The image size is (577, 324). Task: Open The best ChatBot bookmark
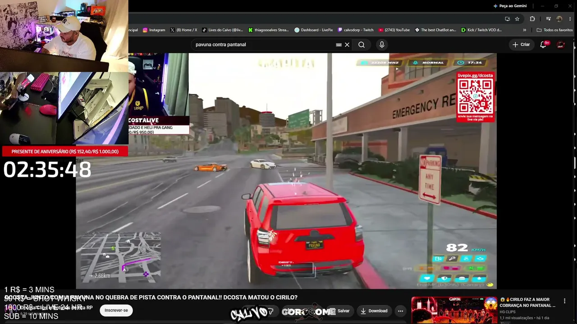(x=435, y=30)
